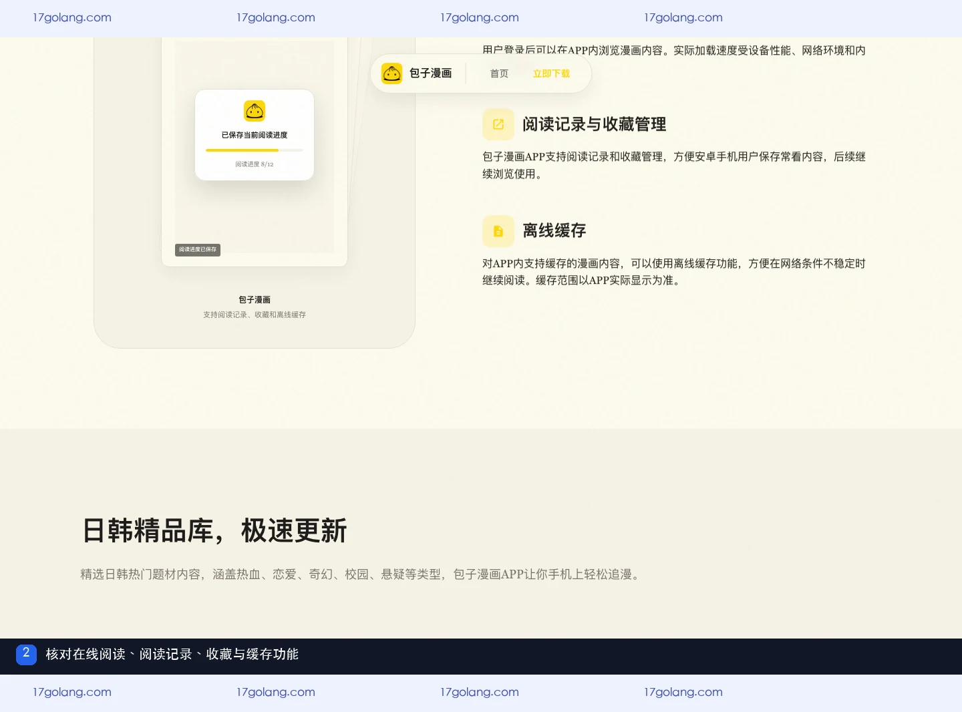Click the 阅读进度 8/12 label

click(255, 164)
